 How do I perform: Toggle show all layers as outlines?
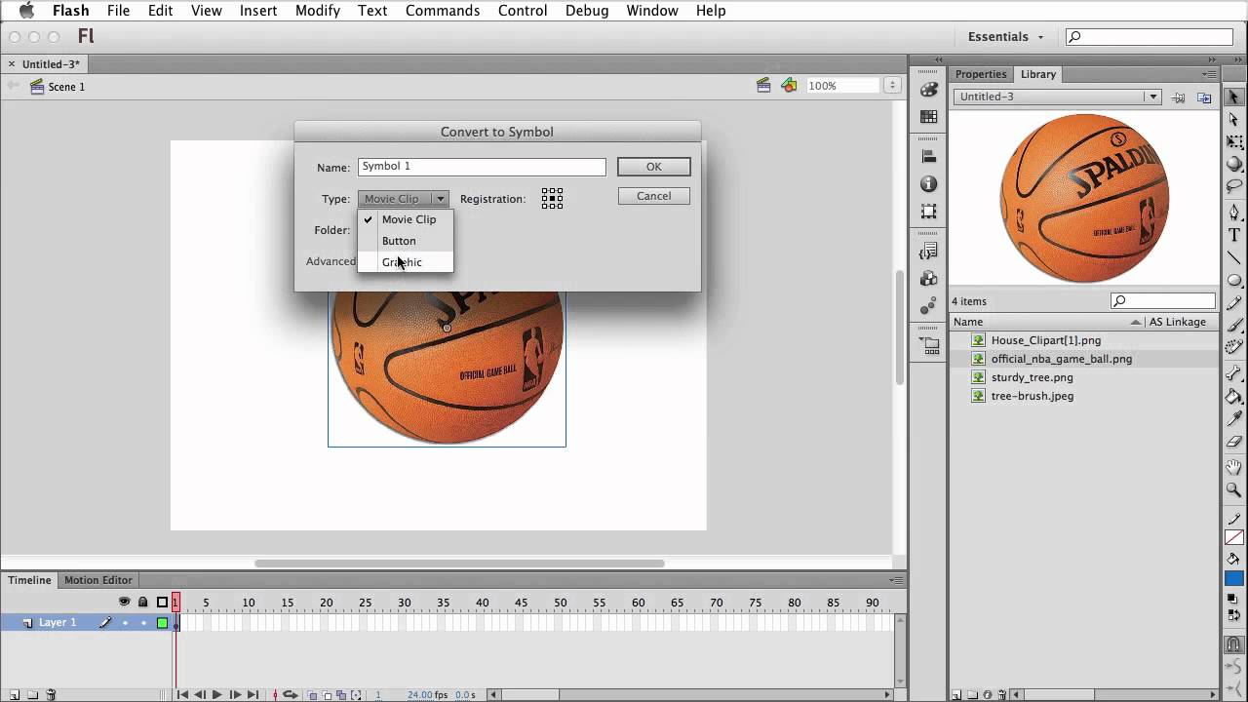click(x=162, y=602)
